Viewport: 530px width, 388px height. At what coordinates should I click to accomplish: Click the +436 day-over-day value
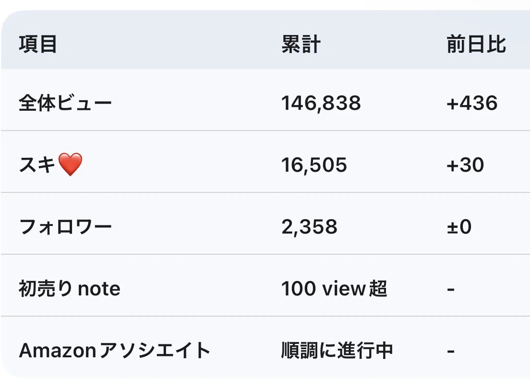point(472,103)
